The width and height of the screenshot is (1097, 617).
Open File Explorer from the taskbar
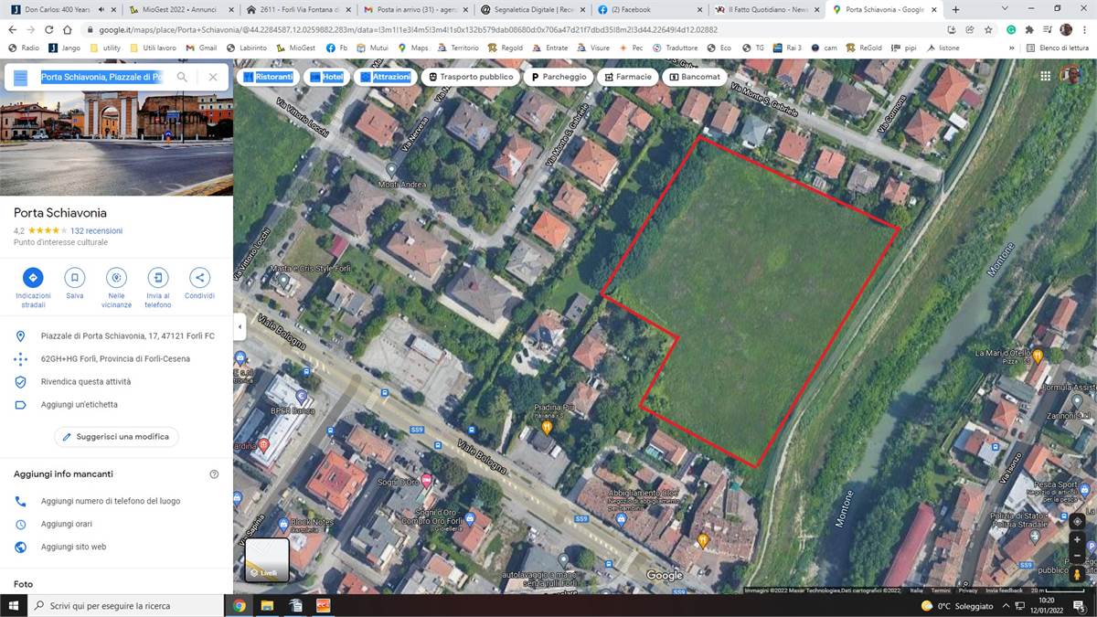click(x=267, y=605)
